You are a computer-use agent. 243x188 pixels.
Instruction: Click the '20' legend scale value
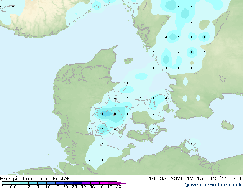coord(66,186)
